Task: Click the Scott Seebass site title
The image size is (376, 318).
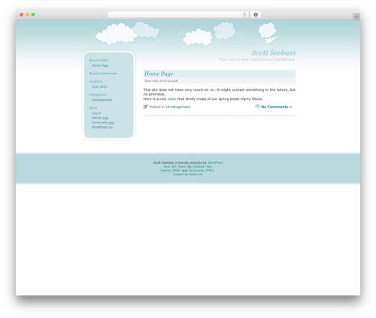Action: click(x=274, y=53)
